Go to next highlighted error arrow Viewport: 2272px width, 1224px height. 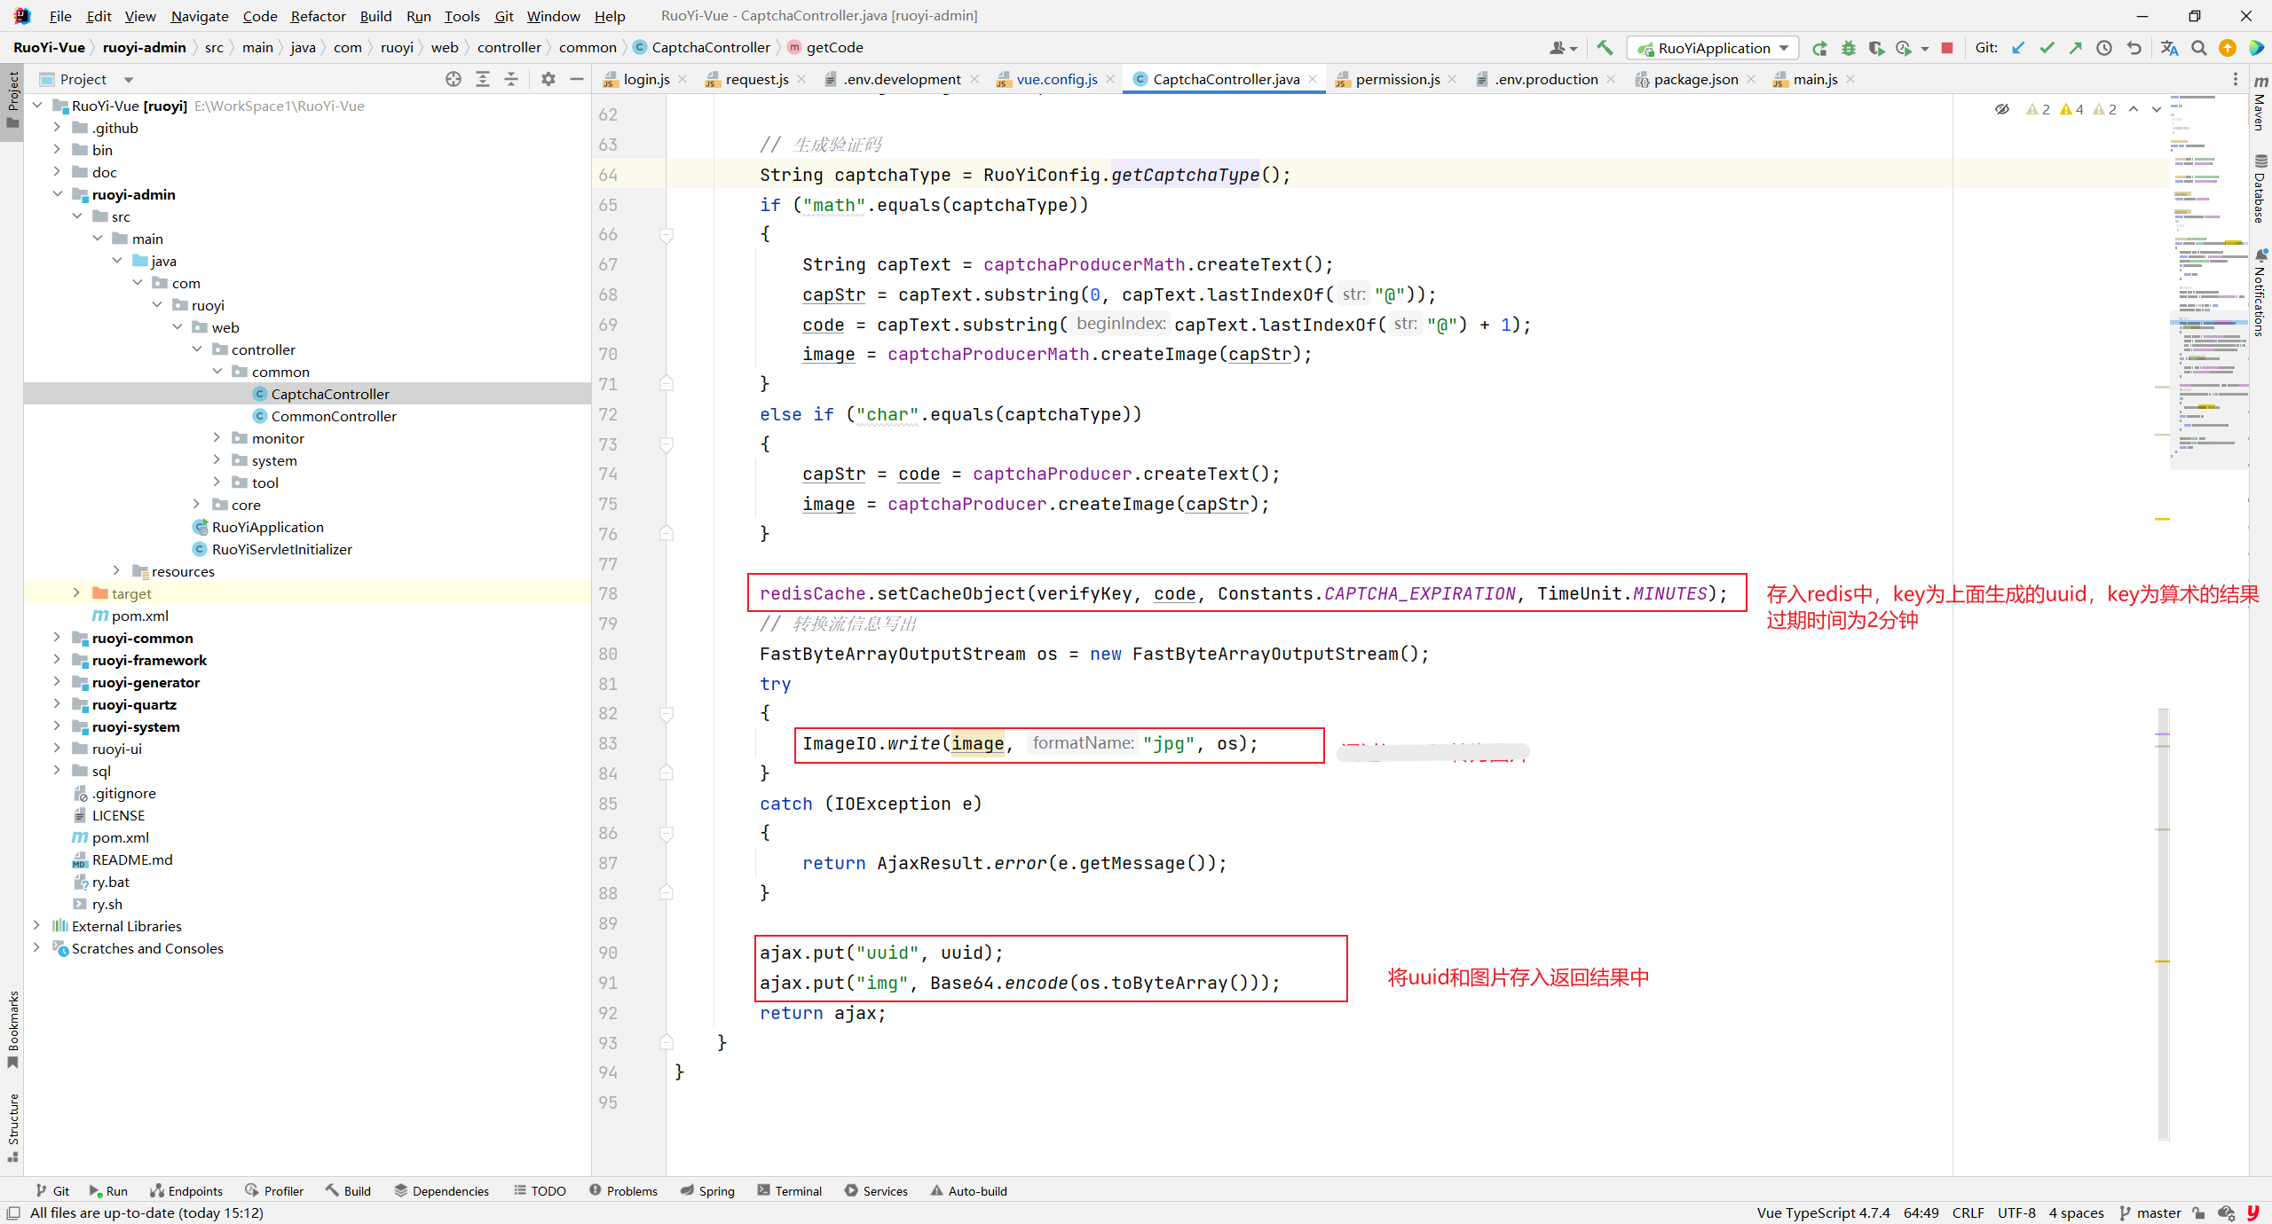click(x=2158, y=109)
